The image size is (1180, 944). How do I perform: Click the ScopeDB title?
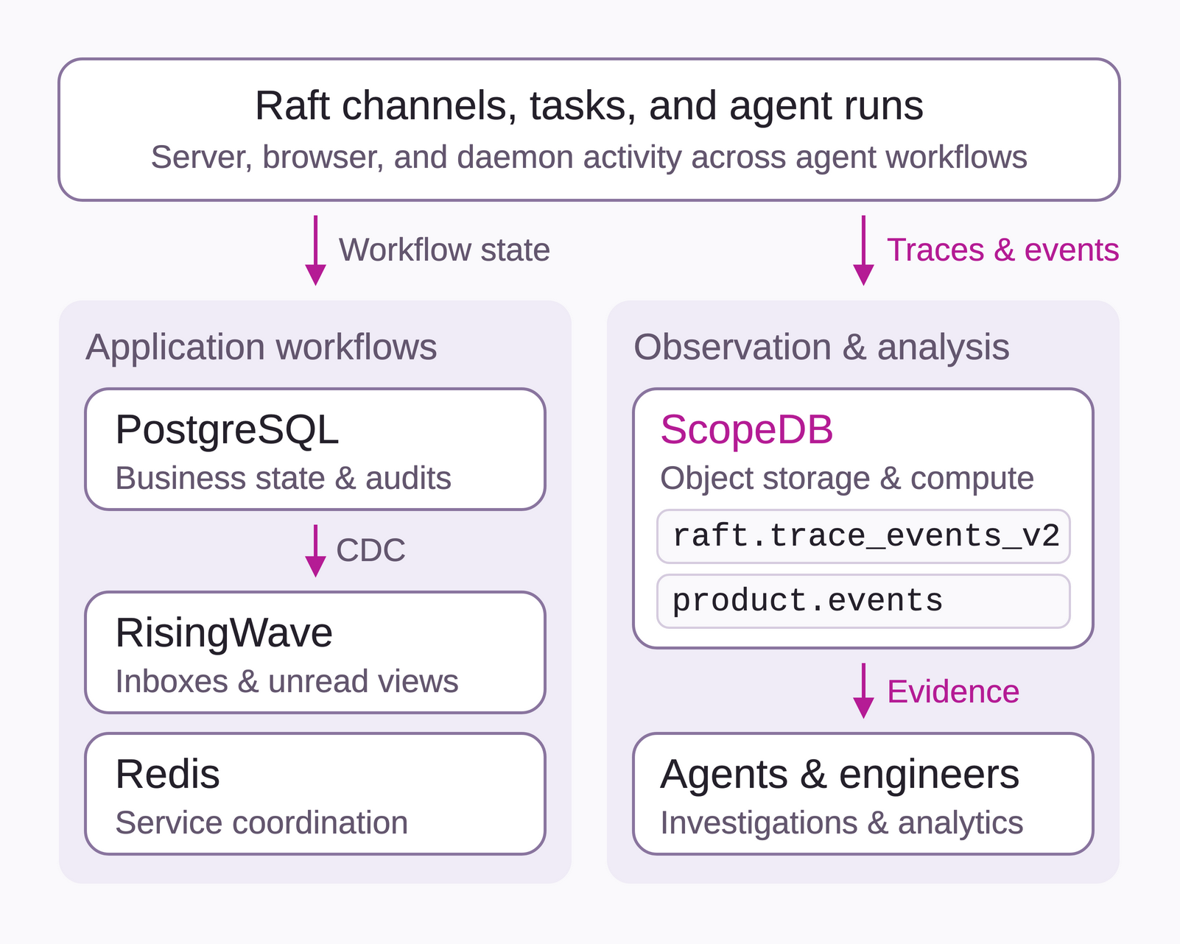(747, 429)
